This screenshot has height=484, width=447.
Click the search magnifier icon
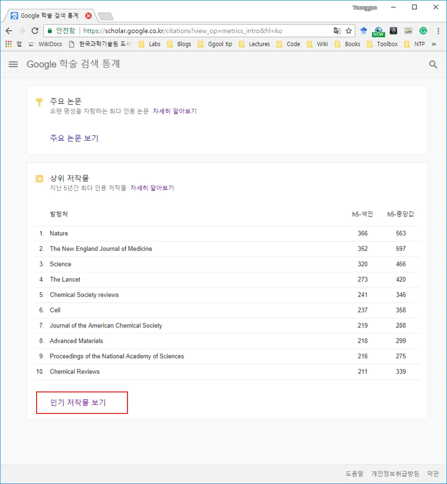pyautogui.click(x=433, y=64)
